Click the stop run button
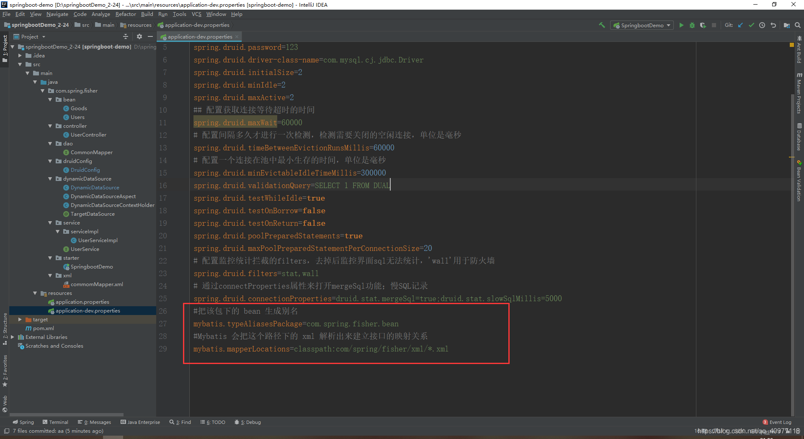This screenshot has height=439, width=804. click(x=714, y=25)
